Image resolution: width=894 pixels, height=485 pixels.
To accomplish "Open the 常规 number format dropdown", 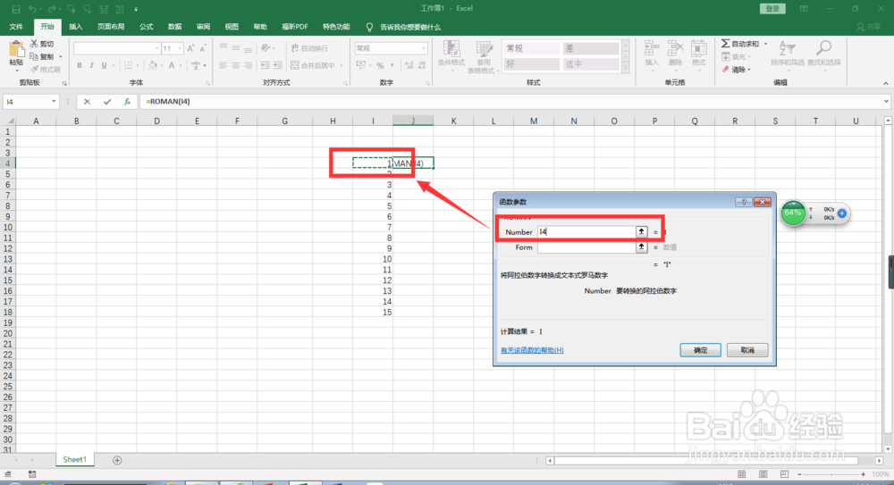I will click(424, 48).
